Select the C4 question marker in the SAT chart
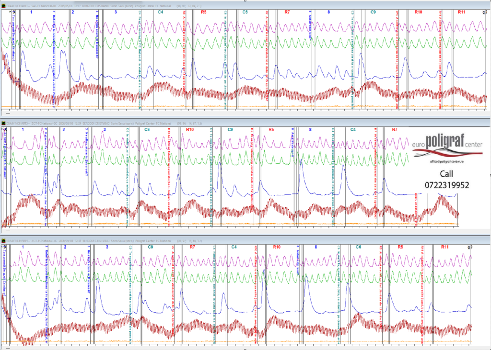The height and width of the screenshot is (350, 491). (x=161, y=12)
